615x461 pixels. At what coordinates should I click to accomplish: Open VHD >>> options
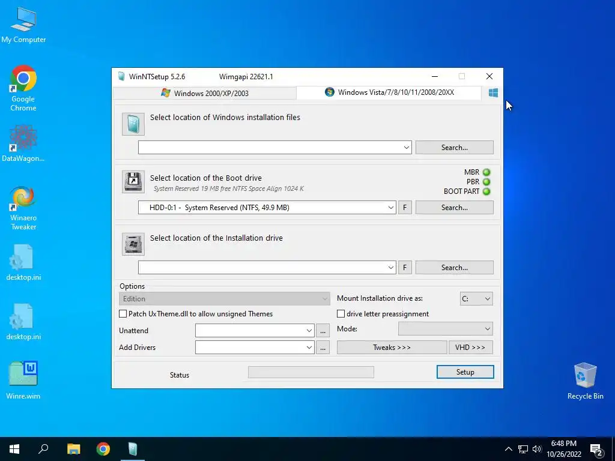point(471,348)
